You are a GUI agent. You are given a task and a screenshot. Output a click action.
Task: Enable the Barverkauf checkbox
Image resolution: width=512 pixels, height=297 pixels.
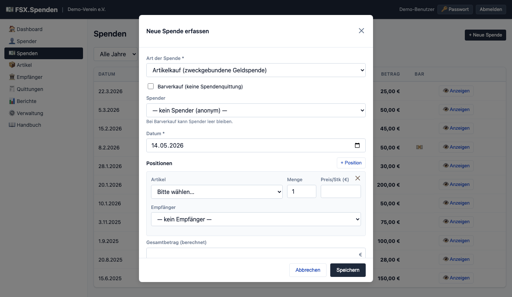(x=151, y=86)
